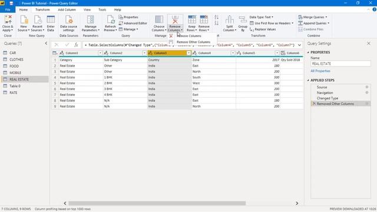This screenshot has height=212, width=377.
Task: Choose Remove Columns menu entry
Action: [x=192, y=36]
